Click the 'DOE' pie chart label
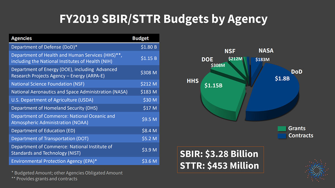Viewport: 335px width, 188px height. pos(207,59)
